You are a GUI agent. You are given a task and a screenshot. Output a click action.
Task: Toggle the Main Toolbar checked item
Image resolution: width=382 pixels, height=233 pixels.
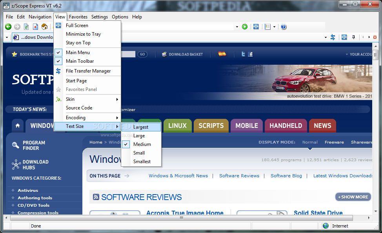pyautogui.click(x=88, y=61)
